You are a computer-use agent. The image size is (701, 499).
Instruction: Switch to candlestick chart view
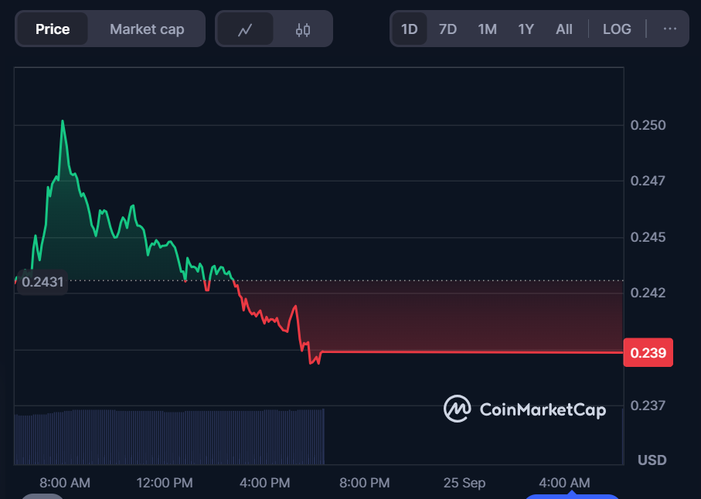coord(303,29)
